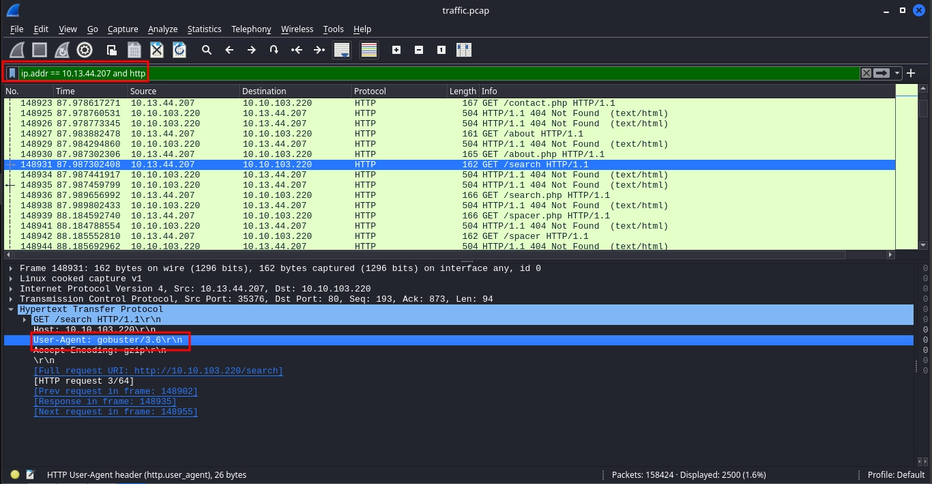Click the resize columns toolbar icon
Screen dimensions: 932x484
coord(464,50)
